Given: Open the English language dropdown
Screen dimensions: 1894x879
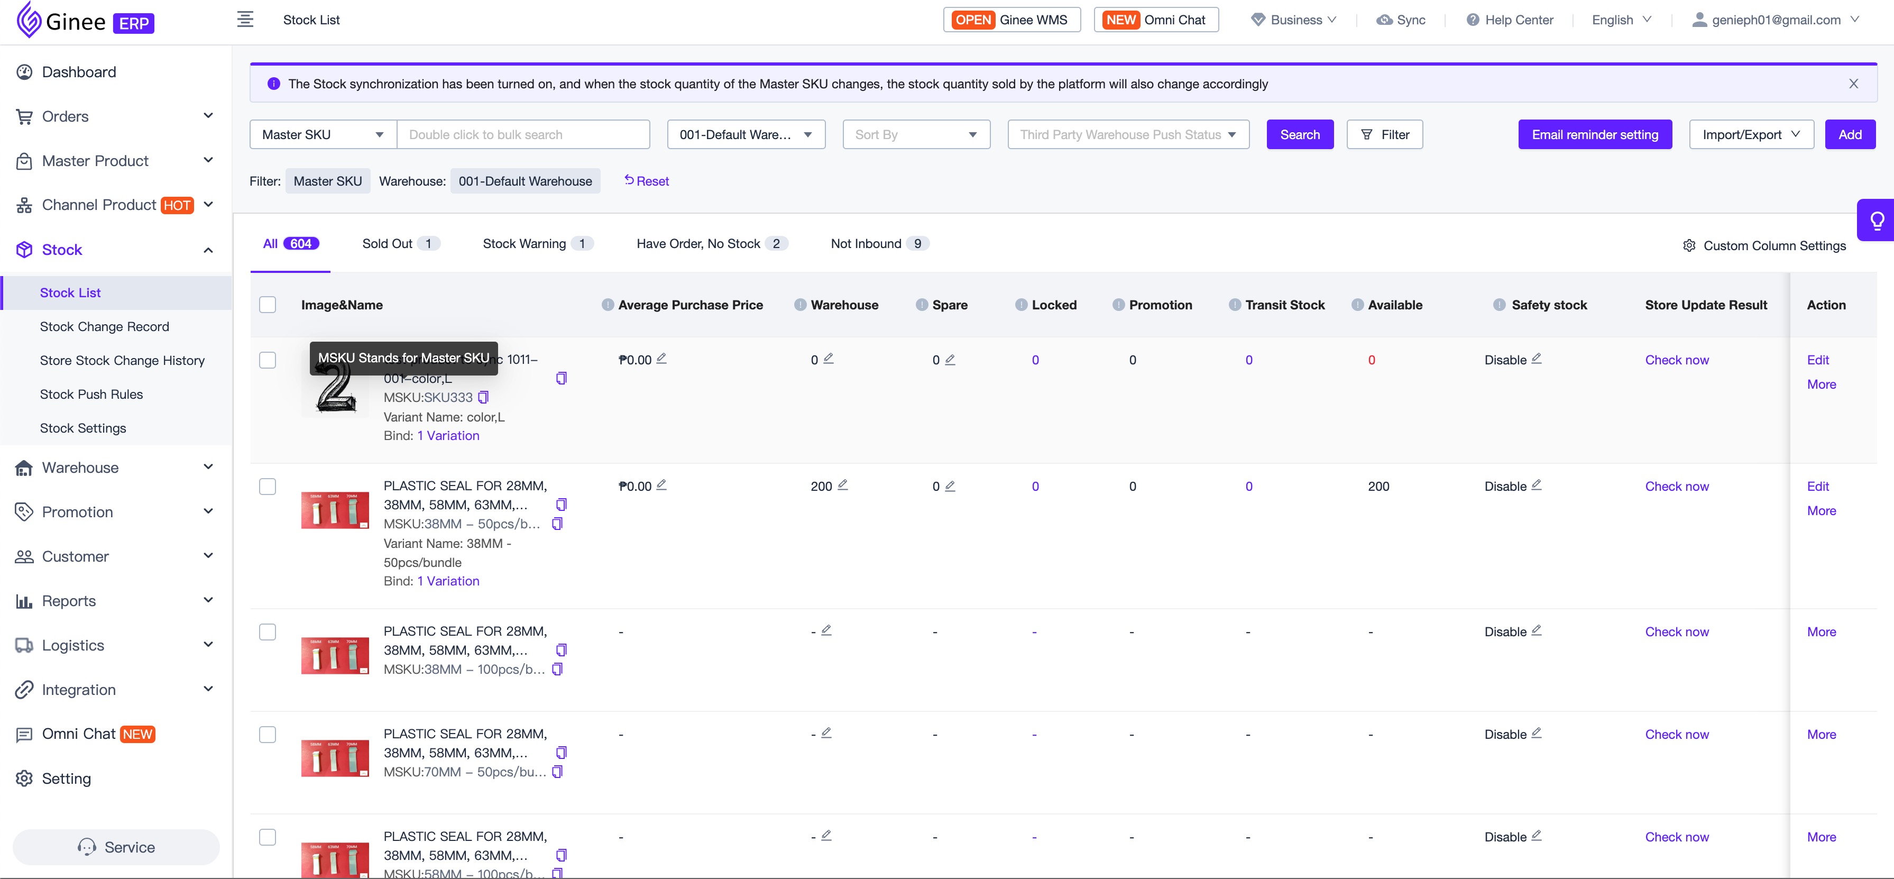Looking at the screenshot, I should click(x=1621, y=20).
